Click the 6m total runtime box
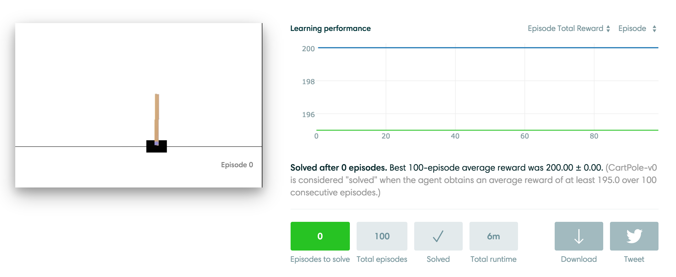 (493, 236)
